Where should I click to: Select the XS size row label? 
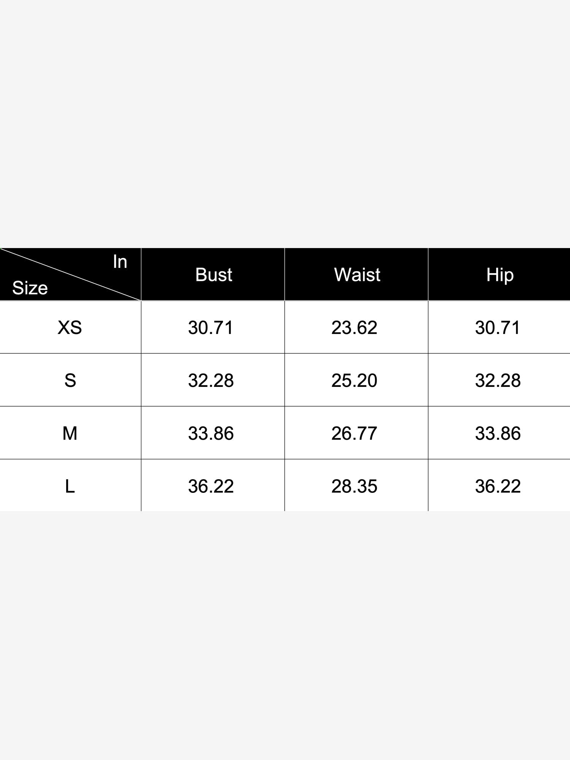click(70, 328)
